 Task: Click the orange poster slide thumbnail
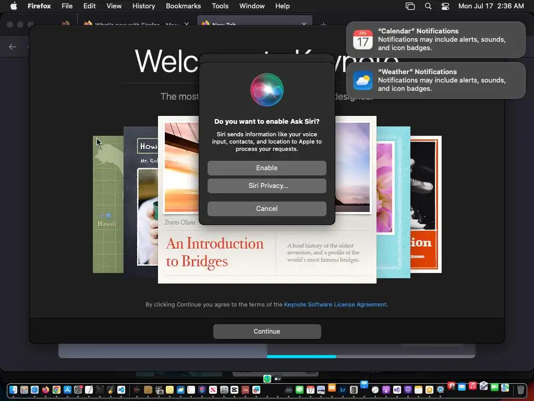(426, 205)
